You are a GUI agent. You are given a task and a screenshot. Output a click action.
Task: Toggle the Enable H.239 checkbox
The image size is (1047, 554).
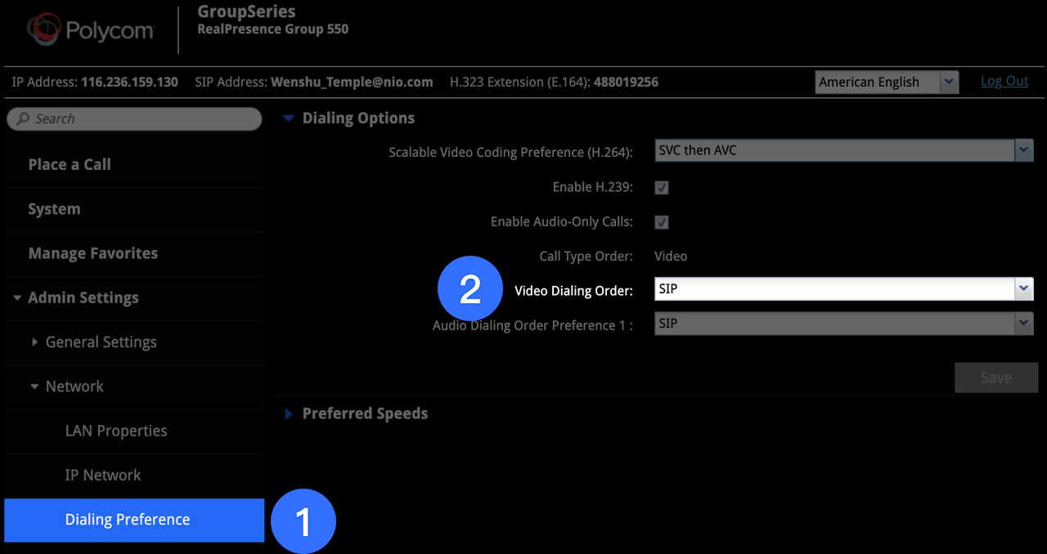pyautogui.click(x=662, y=188)
